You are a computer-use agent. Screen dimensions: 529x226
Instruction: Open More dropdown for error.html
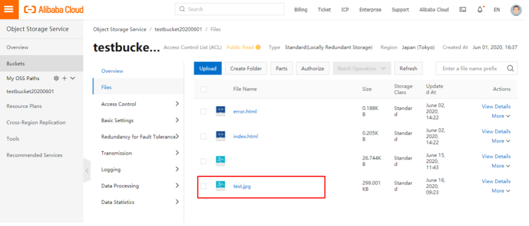[501, 116]
